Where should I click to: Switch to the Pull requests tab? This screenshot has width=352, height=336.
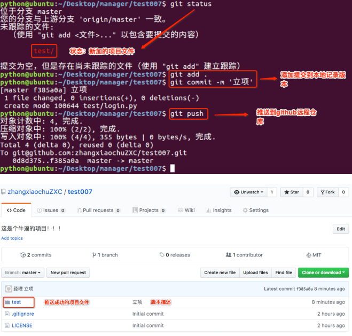(99, 210)
